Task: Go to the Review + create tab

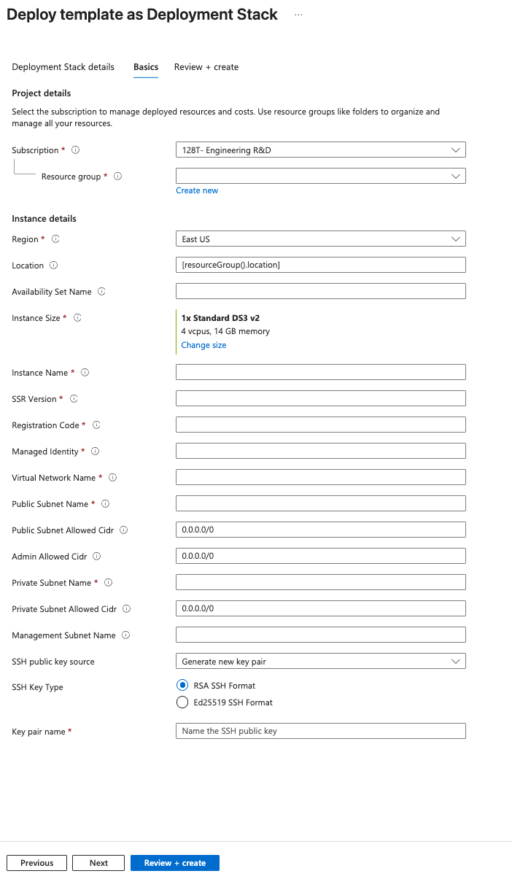Action: click(206, 67)
